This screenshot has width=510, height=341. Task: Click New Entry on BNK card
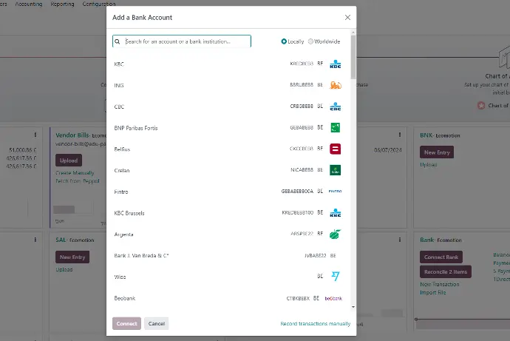click(437, 152)
